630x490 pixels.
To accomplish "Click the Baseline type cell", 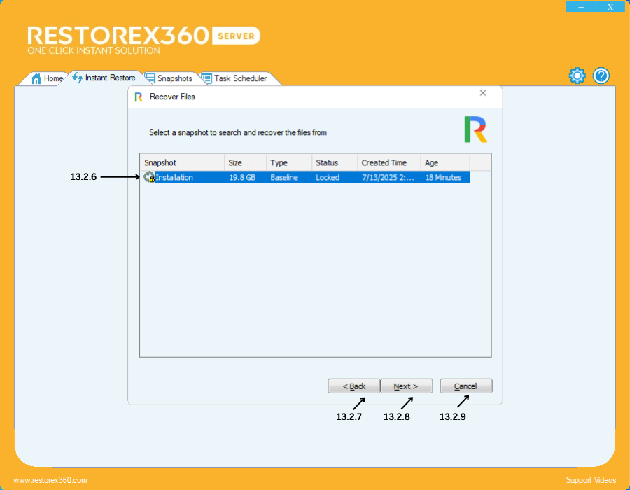I will coord(284,178).
